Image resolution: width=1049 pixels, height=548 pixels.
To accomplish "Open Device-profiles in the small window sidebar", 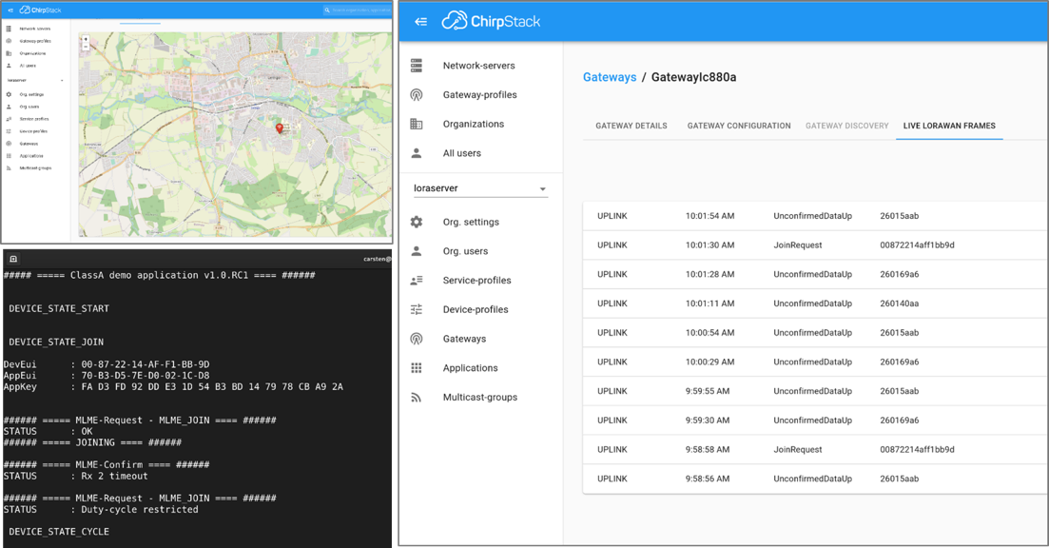I will [x=33, y=131].
